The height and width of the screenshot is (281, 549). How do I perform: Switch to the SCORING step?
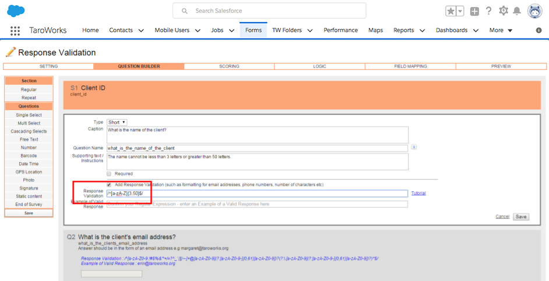click(230, 66)
